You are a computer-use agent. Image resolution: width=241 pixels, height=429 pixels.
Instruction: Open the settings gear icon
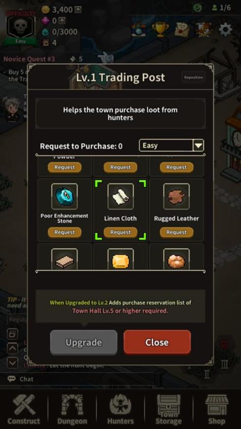(x=225, y=29)
